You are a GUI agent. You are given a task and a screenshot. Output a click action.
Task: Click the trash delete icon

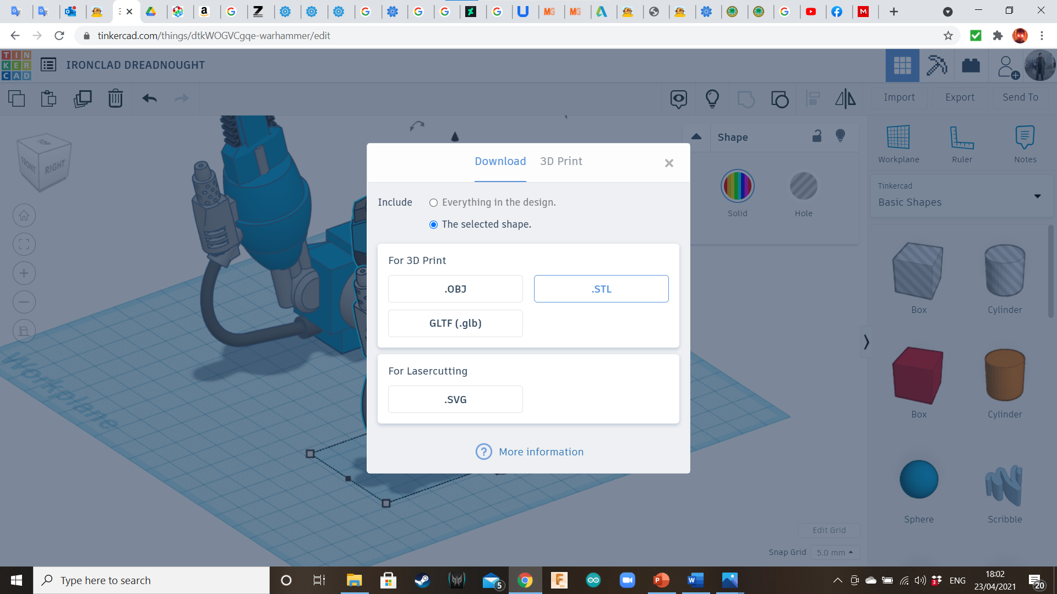coord(115,98)
